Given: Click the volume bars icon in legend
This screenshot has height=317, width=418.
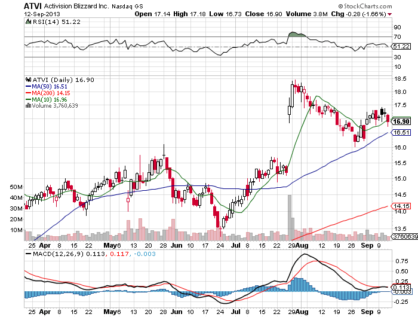Looking at the screenshot, I should [28, 105].
